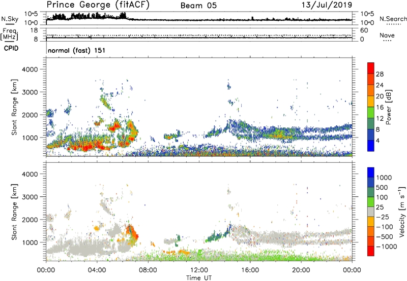Click the "04:00" time tick label
This screenshot has width=407, height=281.
coord(97,270)
